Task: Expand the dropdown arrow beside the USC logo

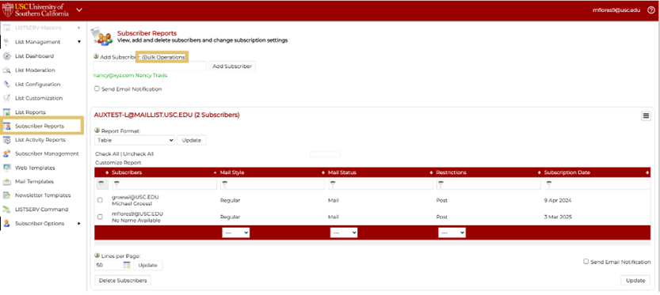Action: click(x=79, y=9)
